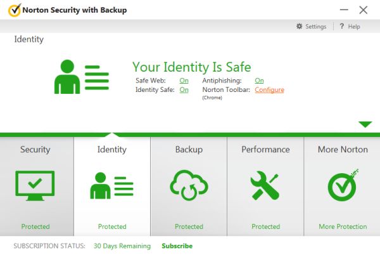Click "SUBSCRIPTION STATUS:" label
The height and width of the screenshot is (255, 380).
point(49,246)
